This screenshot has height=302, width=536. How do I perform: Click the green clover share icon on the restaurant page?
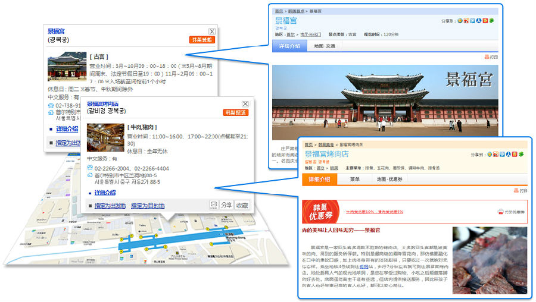point(521,154)
